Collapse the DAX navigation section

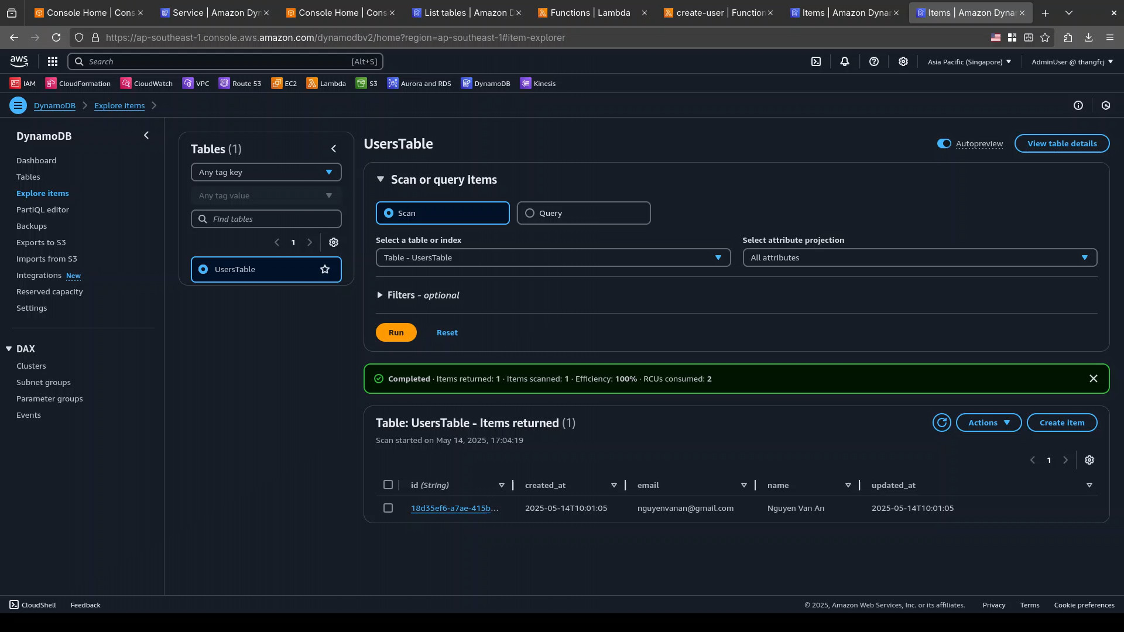click(x=9, y=349)
